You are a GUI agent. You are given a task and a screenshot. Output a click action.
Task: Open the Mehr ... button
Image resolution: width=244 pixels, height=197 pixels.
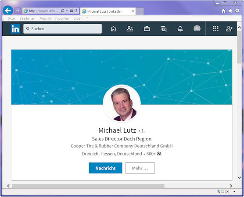point(140,168)
